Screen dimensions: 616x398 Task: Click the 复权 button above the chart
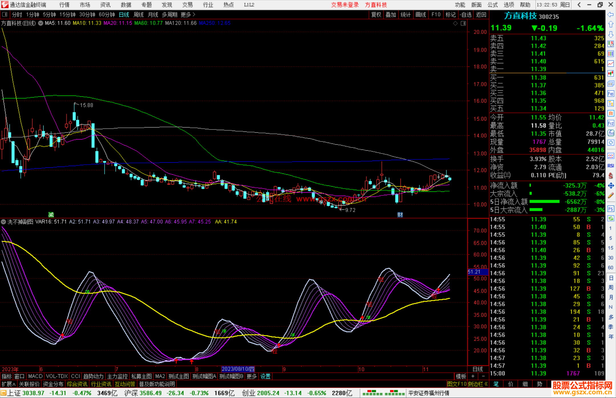[376, 15]
